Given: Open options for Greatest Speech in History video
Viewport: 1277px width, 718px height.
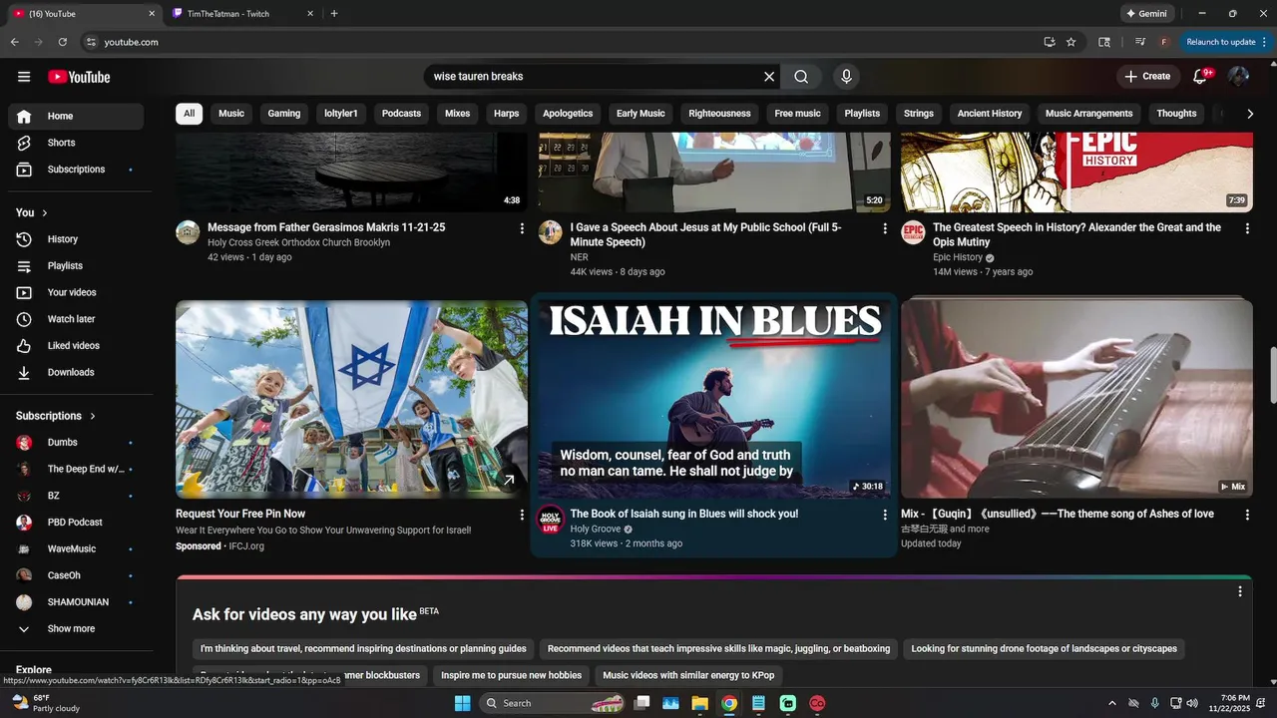Looking at the screenshot, I should [x=1247, y=228].
